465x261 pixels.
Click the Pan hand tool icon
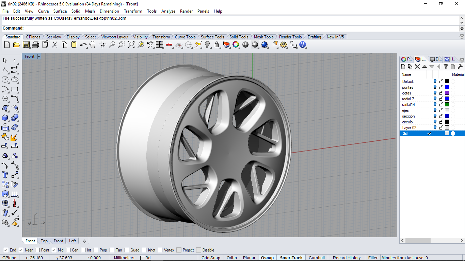[x=93, y=45]
